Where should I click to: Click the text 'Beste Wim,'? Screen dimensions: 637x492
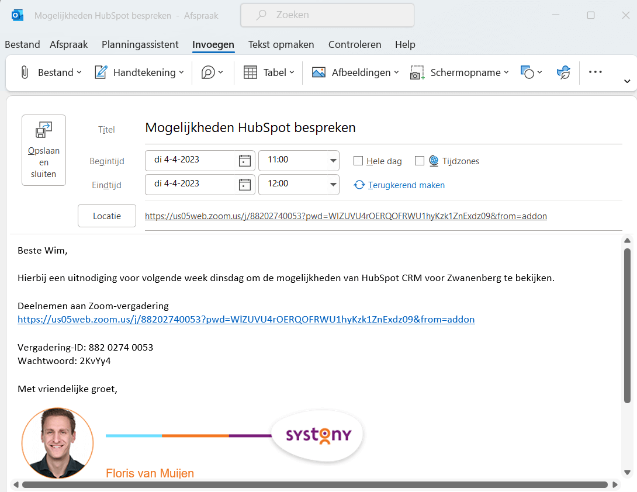point(43,250)
